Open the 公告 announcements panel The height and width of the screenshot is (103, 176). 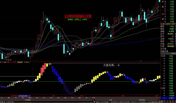click(110, 100)
